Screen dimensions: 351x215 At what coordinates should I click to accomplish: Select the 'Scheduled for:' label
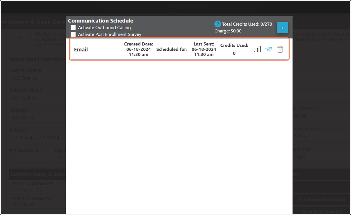(x=172, y=49)
